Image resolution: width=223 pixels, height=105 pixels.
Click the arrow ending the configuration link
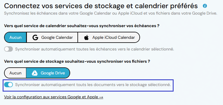101,97
